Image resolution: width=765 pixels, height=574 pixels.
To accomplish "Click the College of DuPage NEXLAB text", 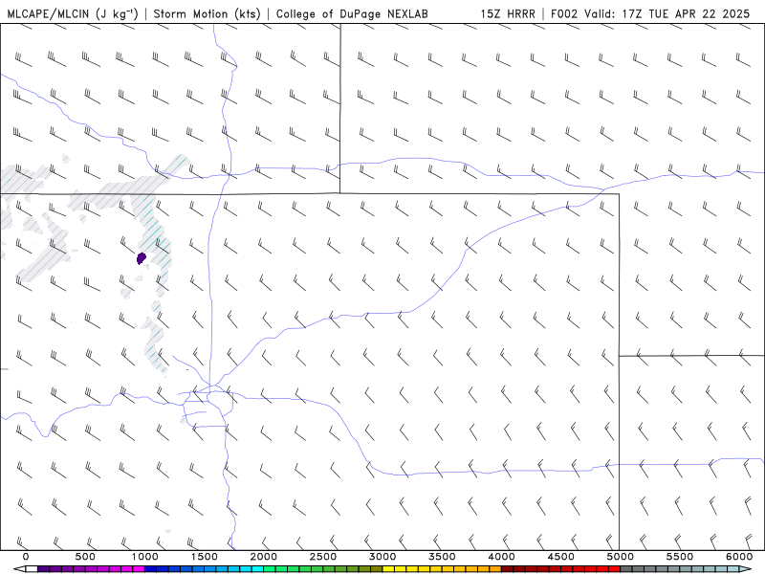I will 352,13.
